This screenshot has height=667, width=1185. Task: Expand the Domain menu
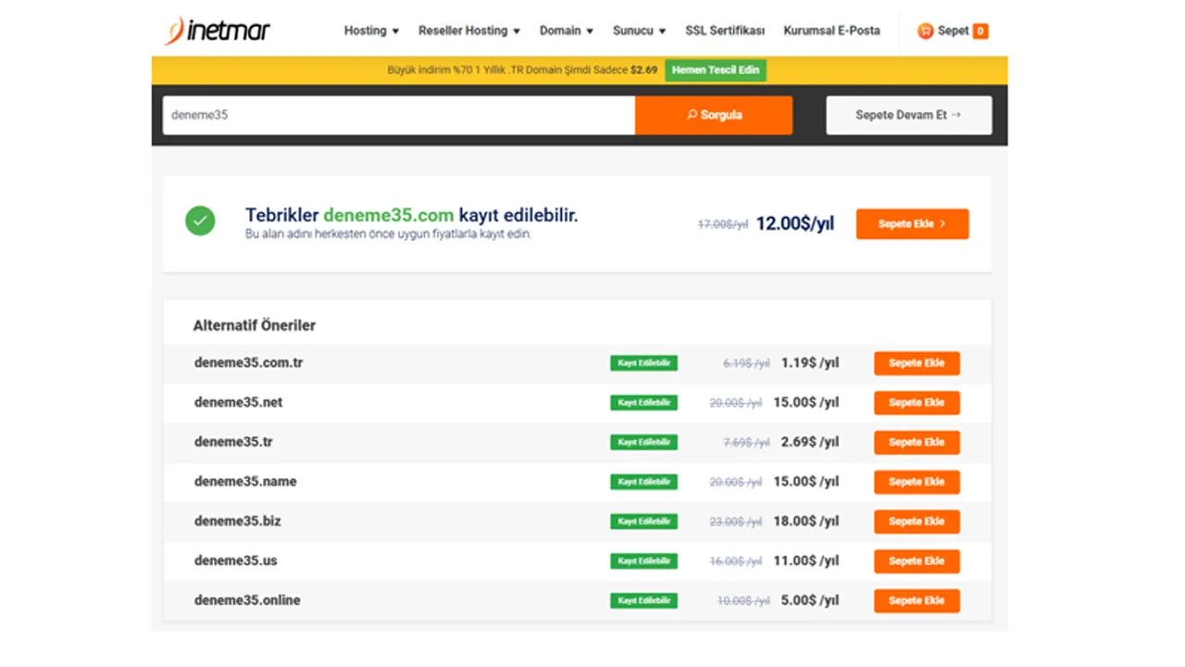point(566,31)
